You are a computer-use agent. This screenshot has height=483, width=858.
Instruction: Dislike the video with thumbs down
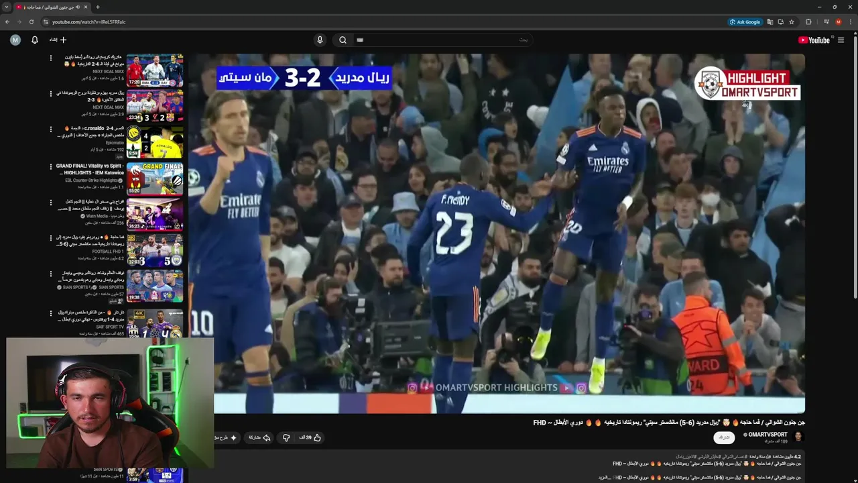click(286, 437)
